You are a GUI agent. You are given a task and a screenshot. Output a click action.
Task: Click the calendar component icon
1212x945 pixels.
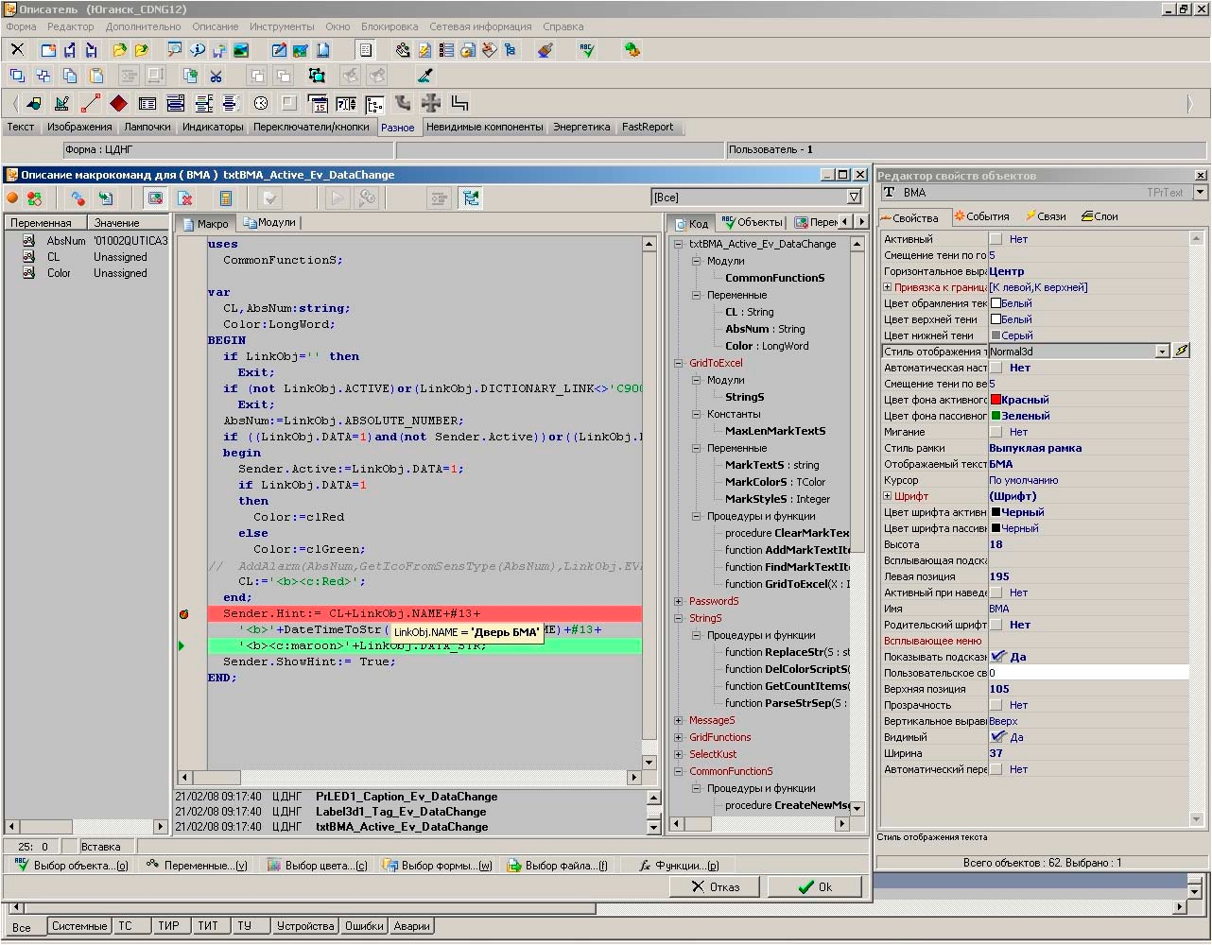[x=318, y=103]
